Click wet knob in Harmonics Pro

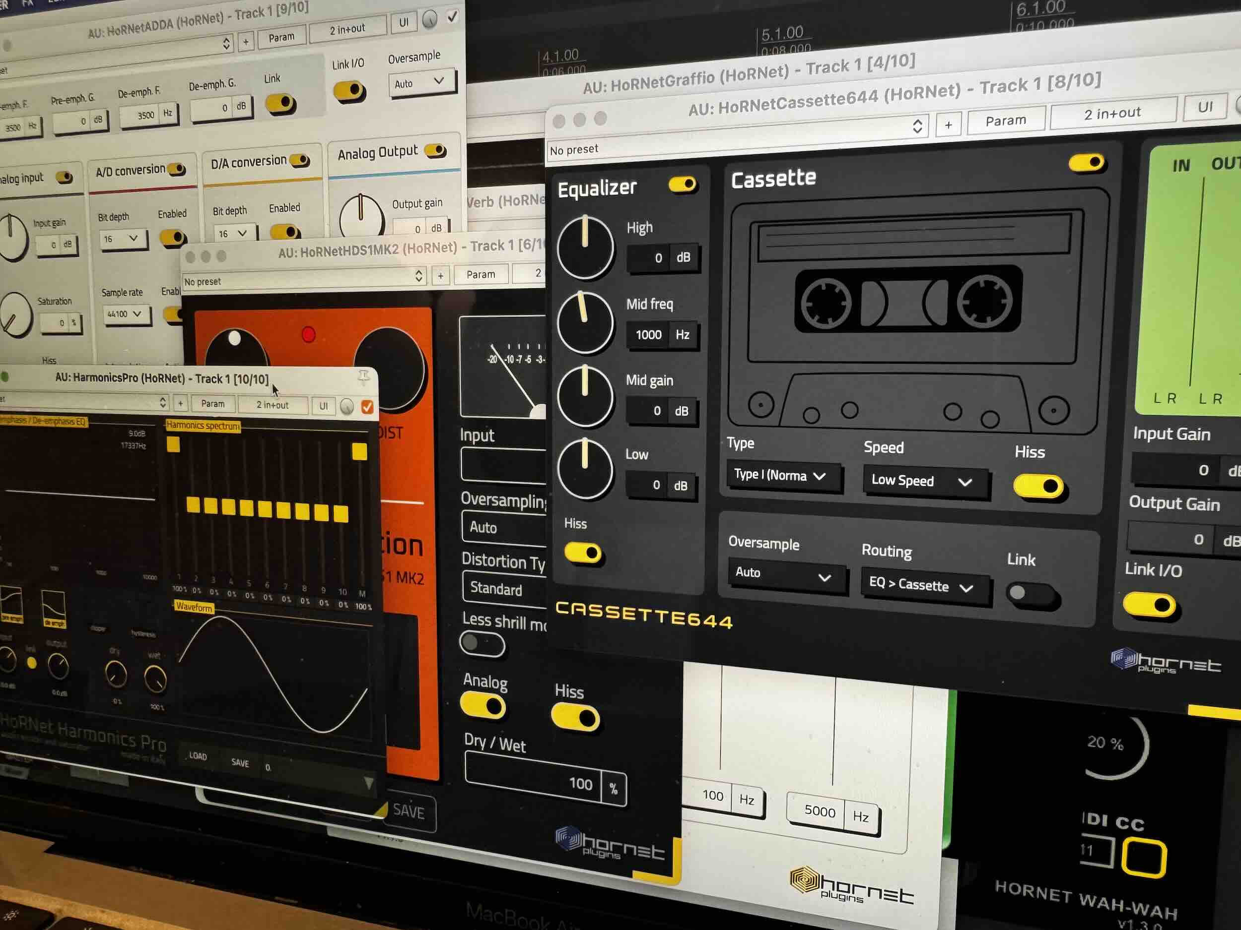coord(155,679)
